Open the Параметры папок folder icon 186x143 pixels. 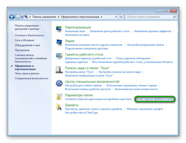tap(59, 97)
